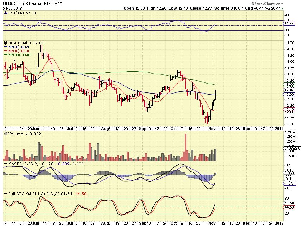Click the High 12.89 header value
Viewport: 301px width, 226px height.
click(156, 8)
